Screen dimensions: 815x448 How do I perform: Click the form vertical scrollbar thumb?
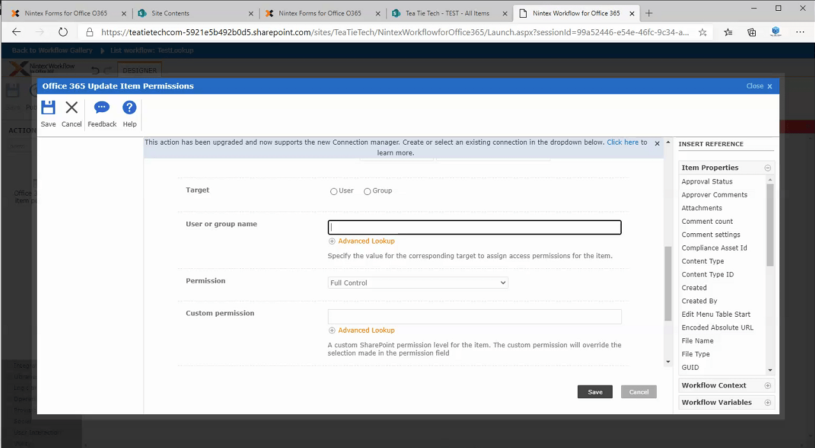pos(668,284)
